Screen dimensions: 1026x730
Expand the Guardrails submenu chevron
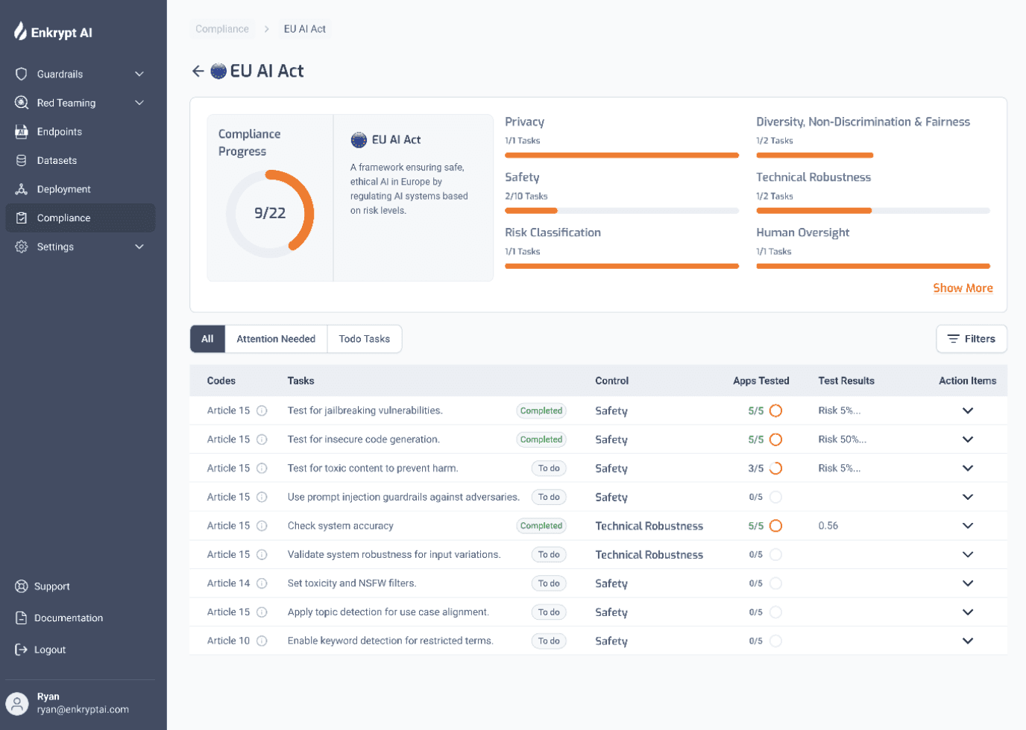pos(139,74)
